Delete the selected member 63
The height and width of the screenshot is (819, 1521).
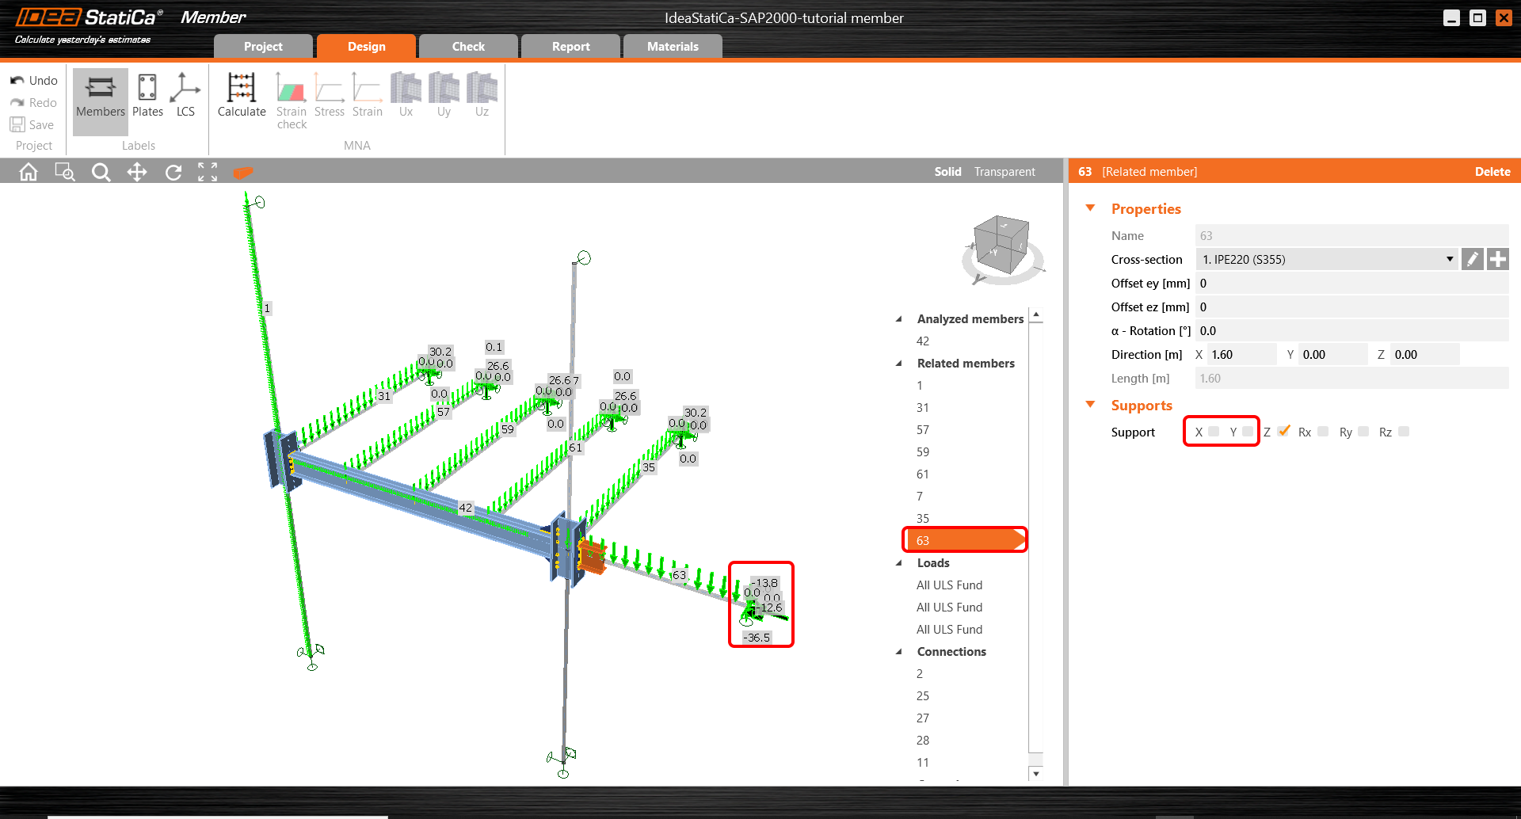1492,172
